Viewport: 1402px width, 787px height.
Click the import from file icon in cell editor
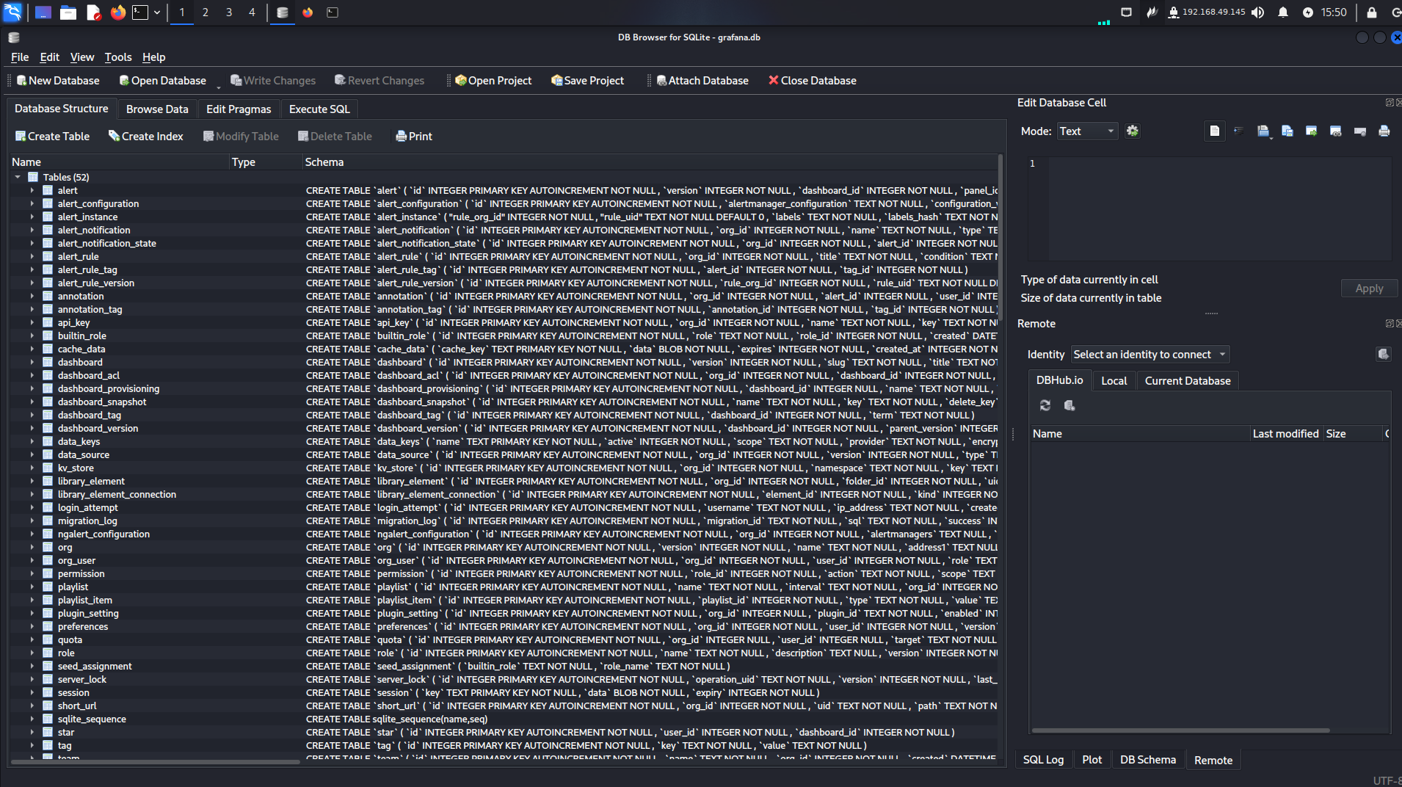1263,131
